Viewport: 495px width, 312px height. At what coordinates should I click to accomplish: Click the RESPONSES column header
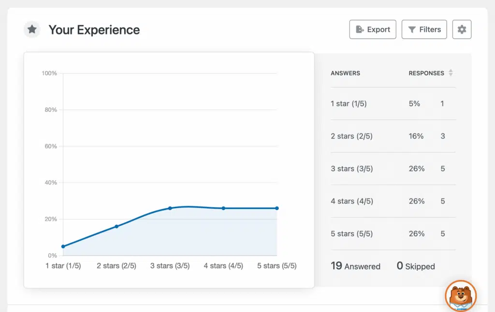(426, 73)
